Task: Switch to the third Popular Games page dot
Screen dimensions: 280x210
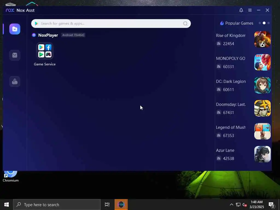Action: (x=269, y=23)
